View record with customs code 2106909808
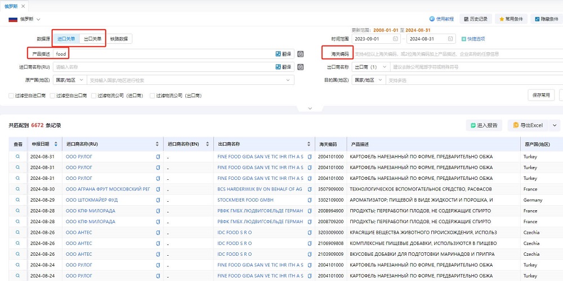The width and height of the screenshot is (563, 281). coord(17,243)
